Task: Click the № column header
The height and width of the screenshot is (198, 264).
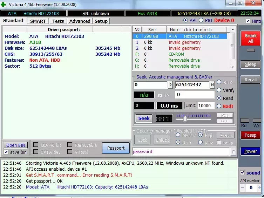Action: [x=137, y=29]
